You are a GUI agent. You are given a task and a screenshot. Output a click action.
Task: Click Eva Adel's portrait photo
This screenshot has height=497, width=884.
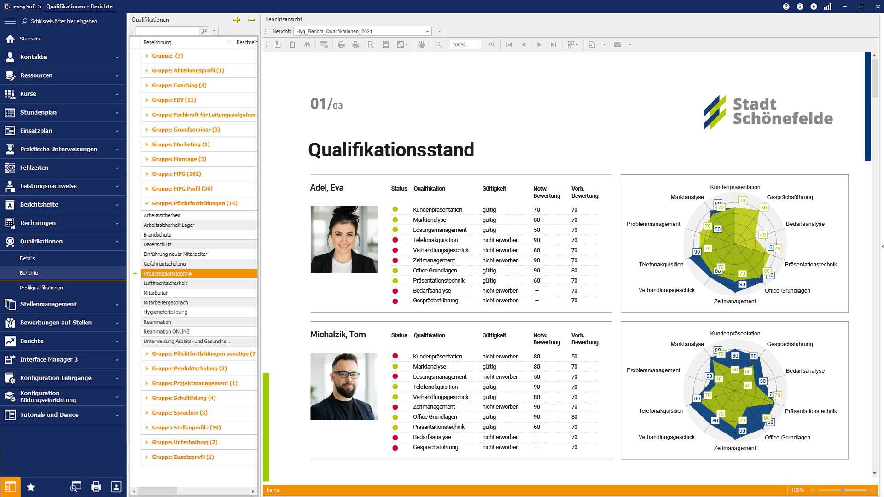[344, 239]
